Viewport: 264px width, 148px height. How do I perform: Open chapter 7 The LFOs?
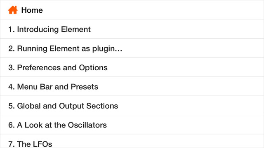pos(132,141)
